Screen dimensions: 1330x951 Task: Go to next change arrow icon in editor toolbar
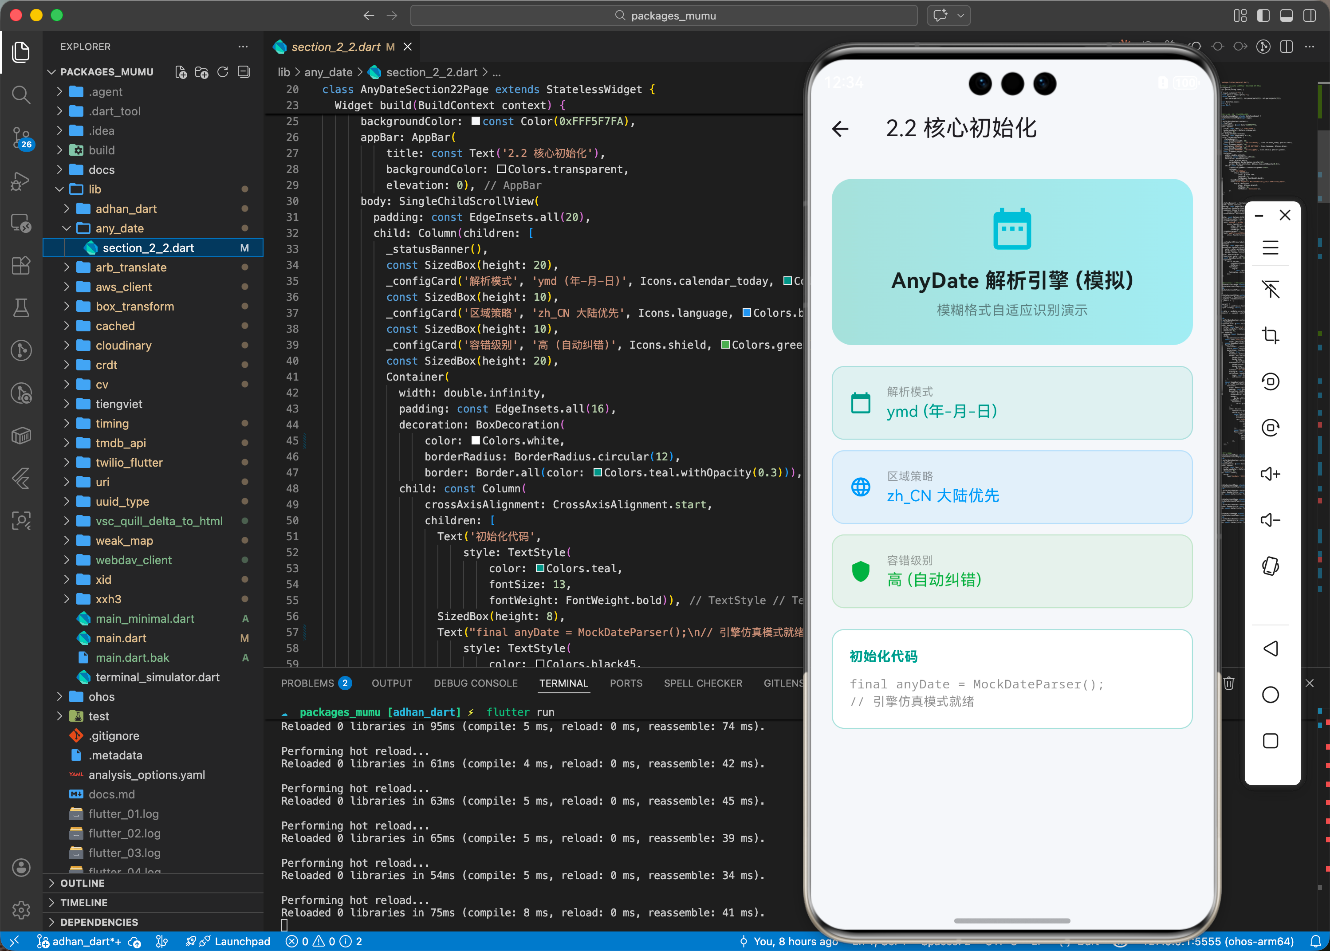pos(1240,47)
